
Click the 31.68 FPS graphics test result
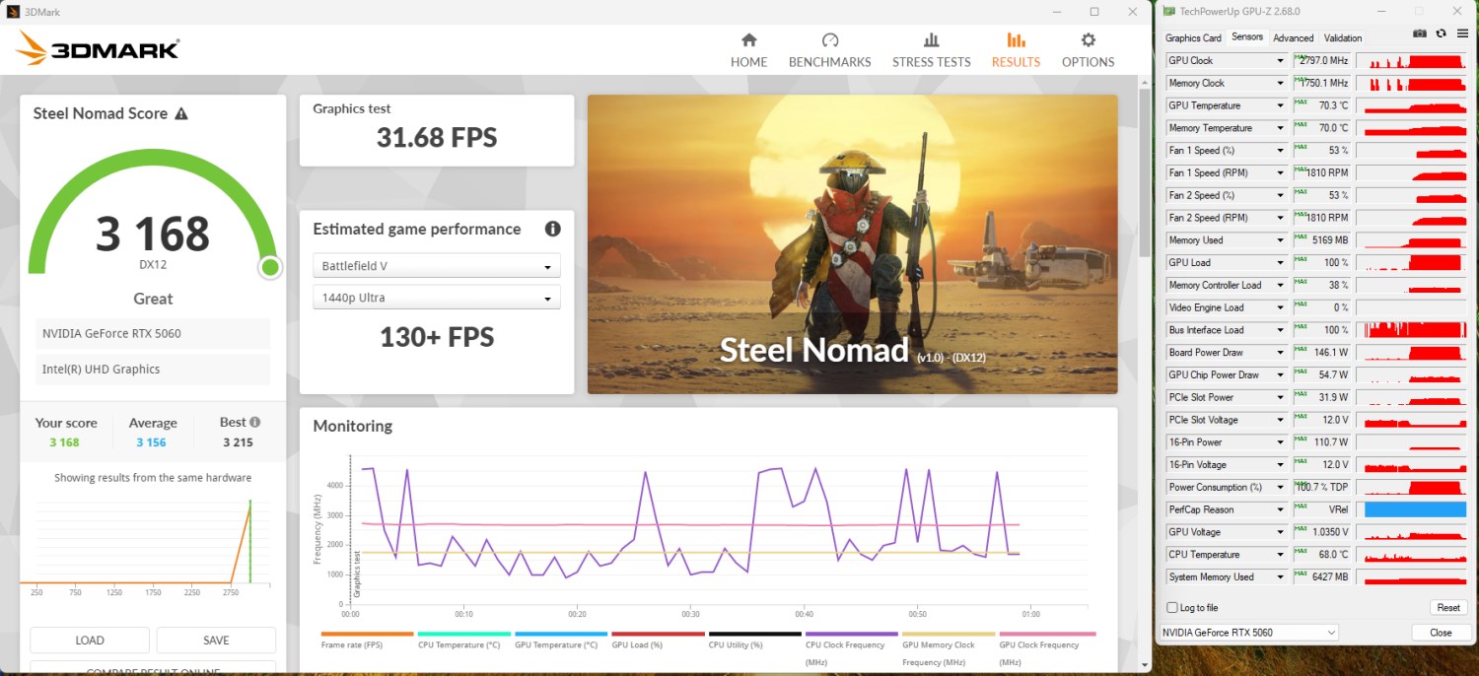(436, 137)
